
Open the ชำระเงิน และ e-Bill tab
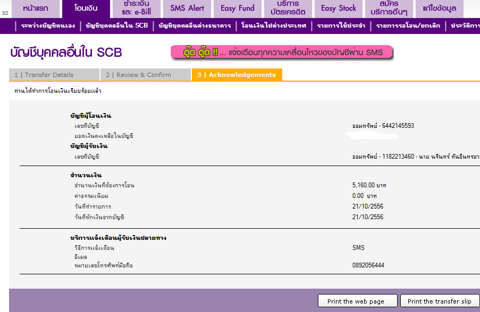click(x=137, y=8)
